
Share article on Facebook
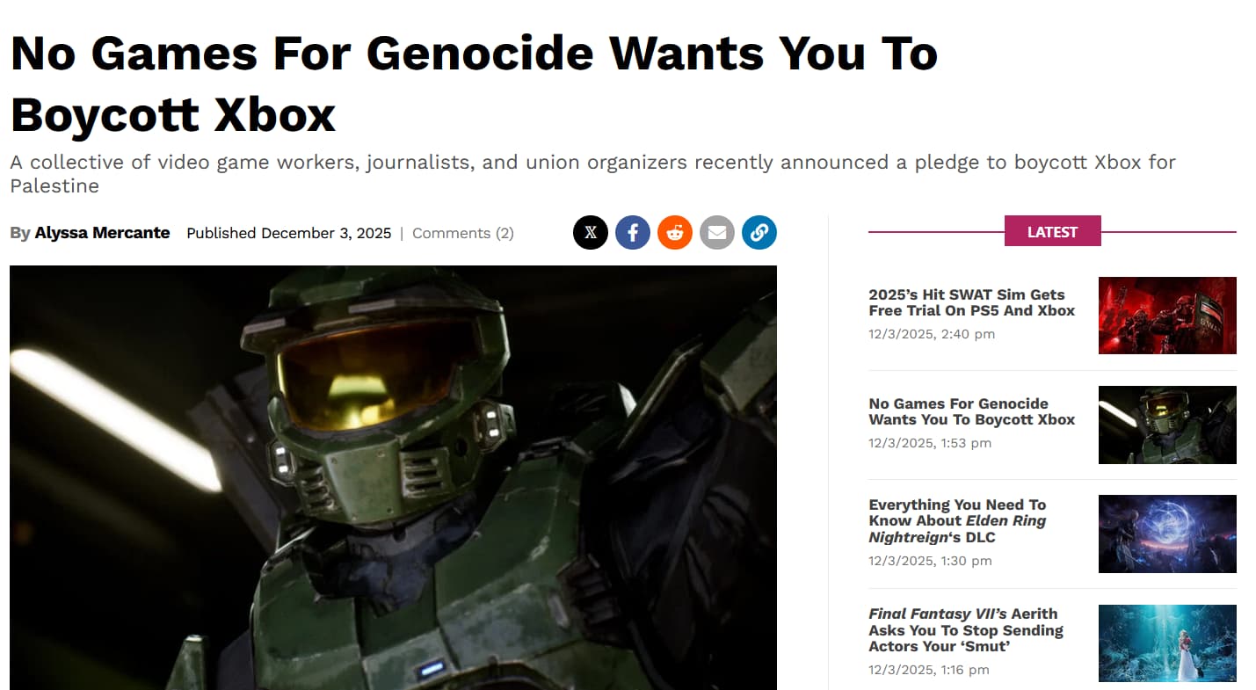click(x=633, y=233)
